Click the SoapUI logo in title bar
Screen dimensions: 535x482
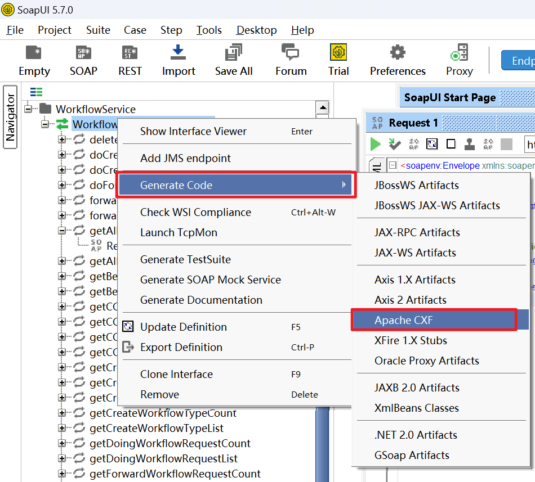[8, 10]
